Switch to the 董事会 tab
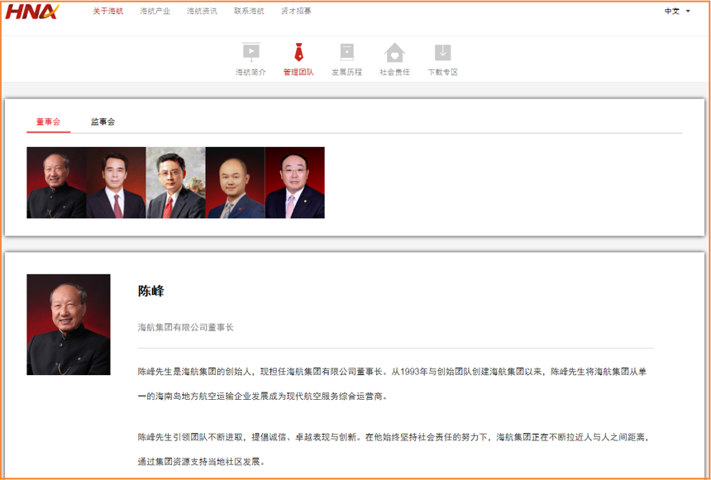Image resolution: width=711 pixels, height=480 pixels. point(49,121)
